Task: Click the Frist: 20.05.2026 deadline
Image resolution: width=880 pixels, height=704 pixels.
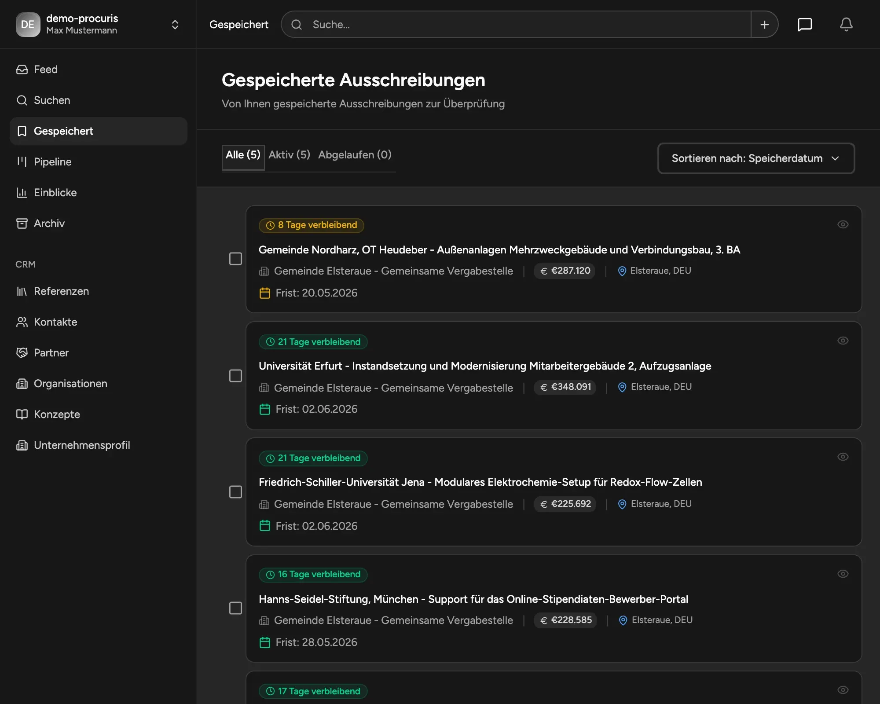Action: pos(317,293)
